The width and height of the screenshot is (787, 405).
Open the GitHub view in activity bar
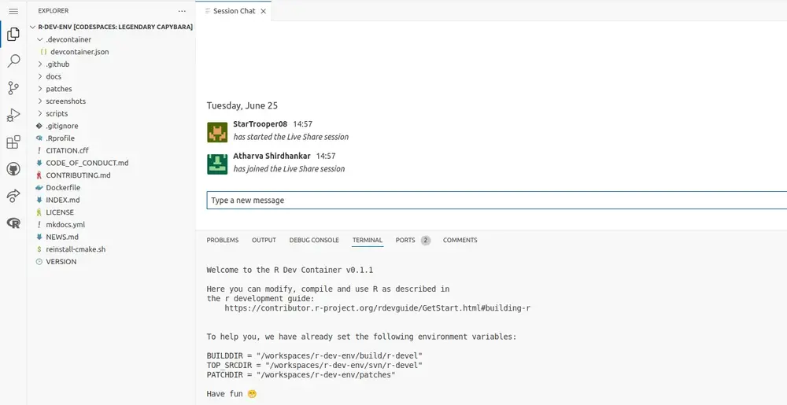[13, 169]
